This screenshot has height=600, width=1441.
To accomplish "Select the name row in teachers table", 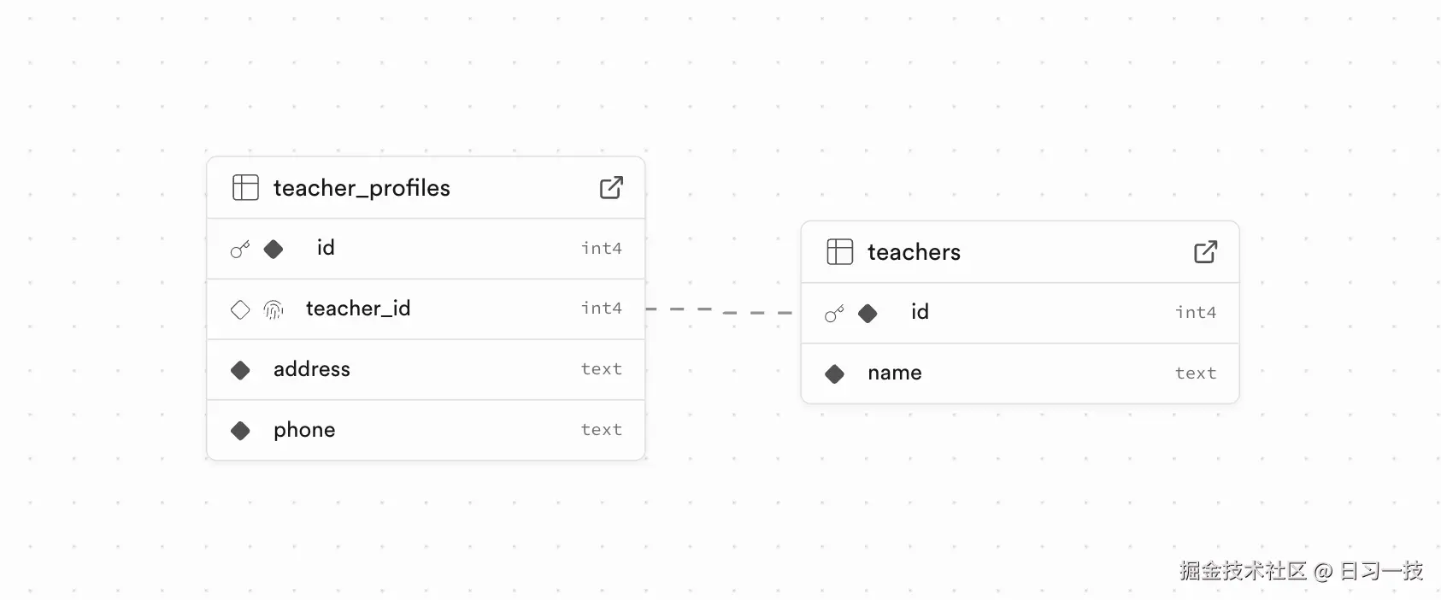I will [x=1019, y=374].
